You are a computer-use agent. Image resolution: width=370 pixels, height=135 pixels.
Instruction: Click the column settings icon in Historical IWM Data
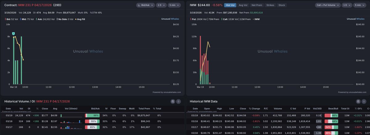tap(358, 101)
